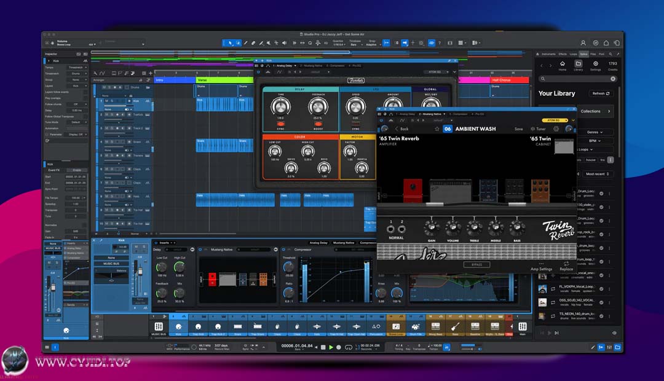Toggle Sync under the Delay Time knob
The width and height of the screenshot is (664, 381).
coord(280,125)
